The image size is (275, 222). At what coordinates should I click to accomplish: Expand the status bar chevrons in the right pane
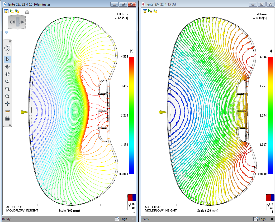[272, 219]
